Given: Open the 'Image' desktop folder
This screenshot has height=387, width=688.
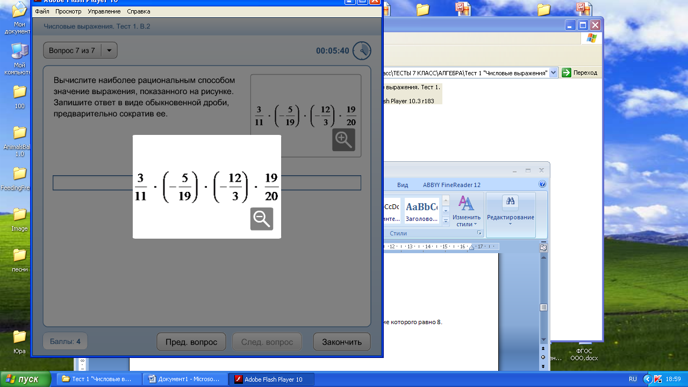Looking at the screenshot, I should pyautogui.click(x=19, y=219).
